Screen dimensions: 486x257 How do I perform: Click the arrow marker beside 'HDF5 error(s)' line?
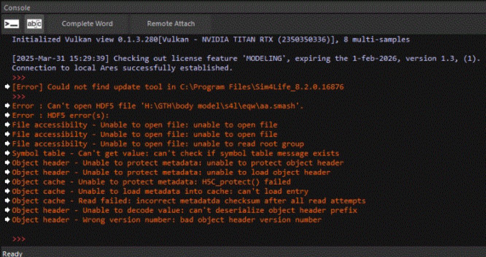[x=8, y=115]
